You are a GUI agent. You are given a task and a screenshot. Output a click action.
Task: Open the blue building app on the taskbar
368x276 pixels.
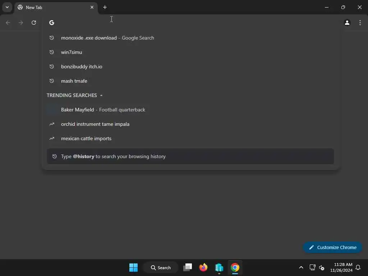(x=219, y=267)
